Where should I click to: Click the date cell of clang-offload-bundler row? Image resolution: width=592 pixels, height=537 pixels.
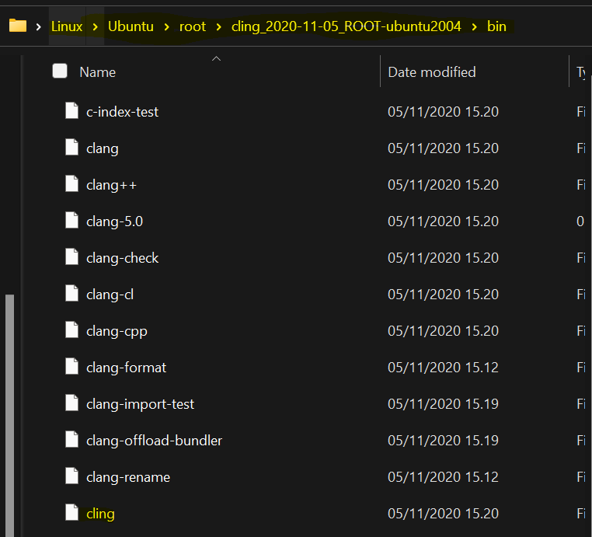point(444,441)
